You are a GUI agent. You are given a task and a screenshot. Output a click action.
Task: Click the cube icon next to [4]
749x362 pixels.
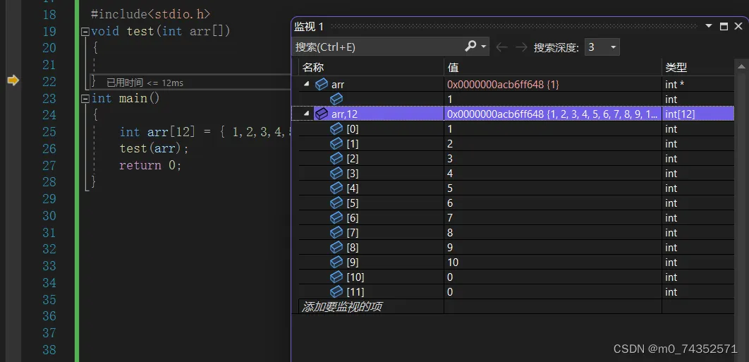[336, 188]
